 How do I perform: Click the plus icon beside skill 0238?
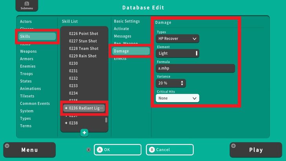point(66,123)
